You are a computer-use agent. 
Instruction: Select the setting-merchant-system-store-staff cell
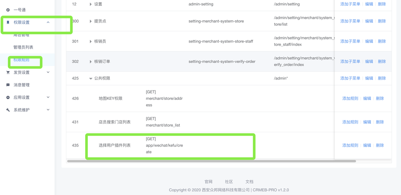tap(221, 41)
